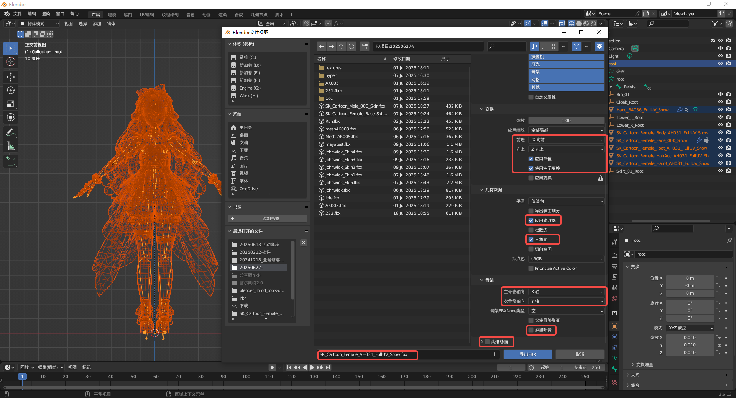Open the 文件 menu

[x=18, y=14]
